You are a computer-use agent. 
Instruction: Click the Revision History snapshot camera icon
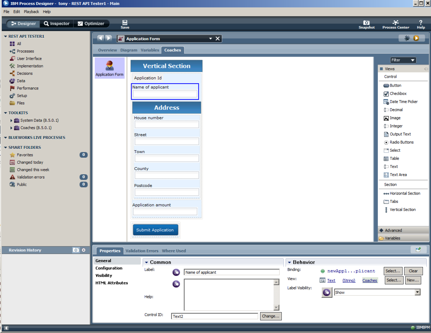click(76, 250)
